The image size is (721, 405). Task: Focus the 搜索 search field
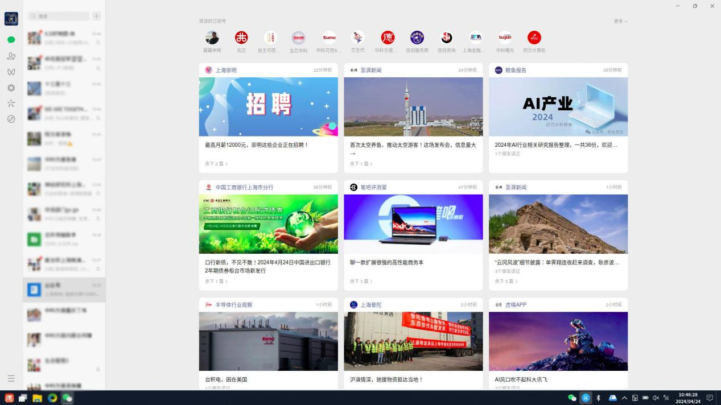[x=59, y=16]
